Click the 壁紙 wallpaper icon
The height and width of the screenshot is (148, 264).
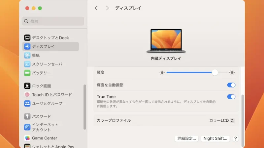(x=27, y=55)
